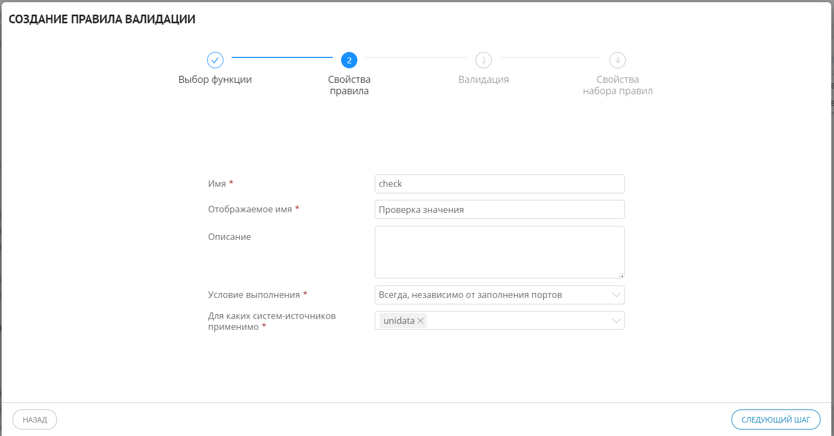Viewport: 834px width, 436px height.
Task: Click the step 3 circle for Валидация
Action: (483, 60)
